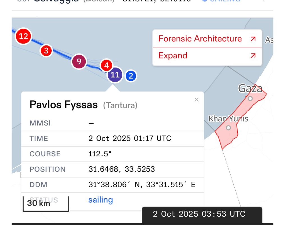Open the Forensic Architecture link
Viewport: 285px width, 225px height.
[200, 39]
